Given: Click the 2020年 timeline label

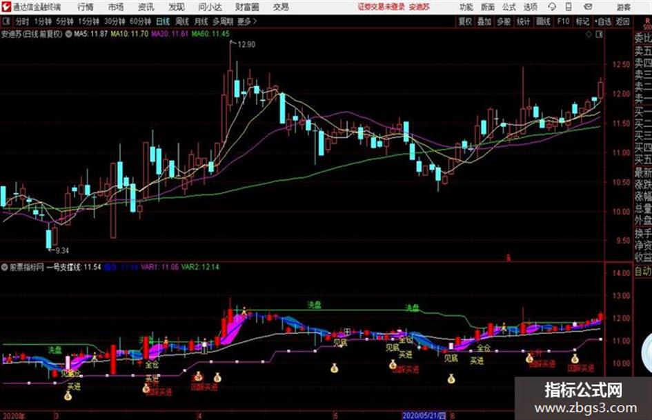Looking at the screenshot, I should tap(14, 416).
